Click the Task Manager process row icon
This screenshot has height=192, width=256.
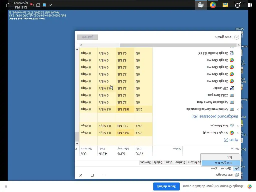pyautogui.click(x=232, y=125)
